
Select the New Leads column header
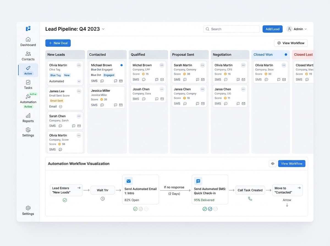click(65, 55)
